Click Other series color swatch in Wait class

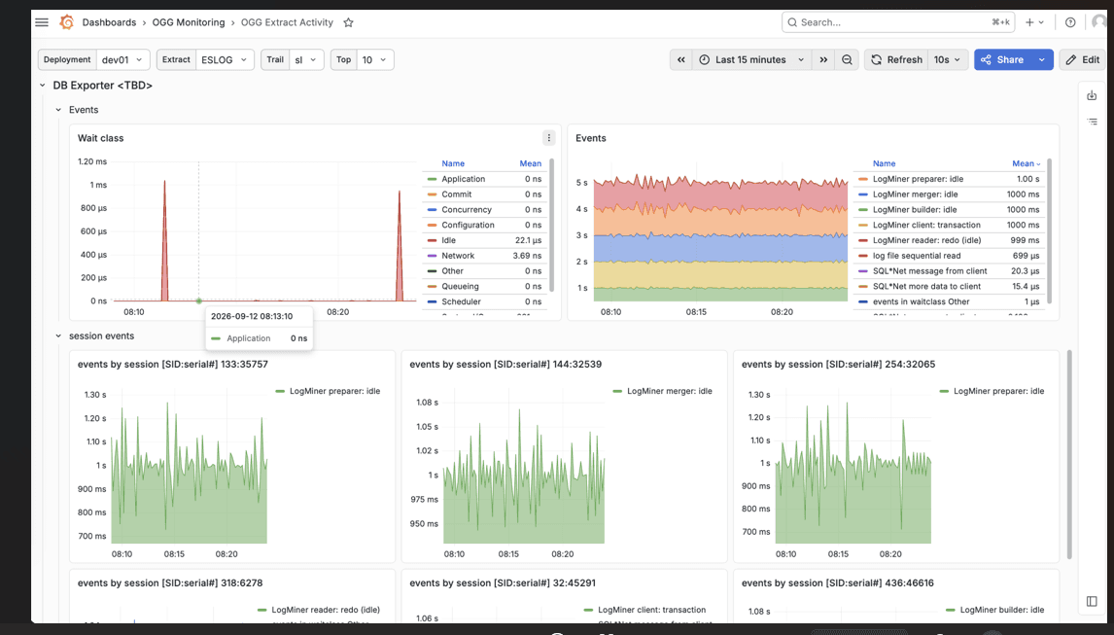[x=432, y=271]
